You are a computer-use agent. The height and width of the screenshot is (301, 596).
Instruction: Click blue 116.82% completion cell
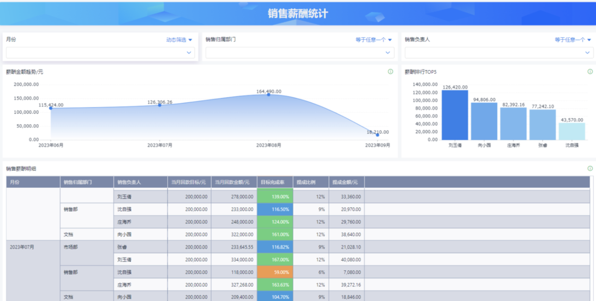[275, 247]
